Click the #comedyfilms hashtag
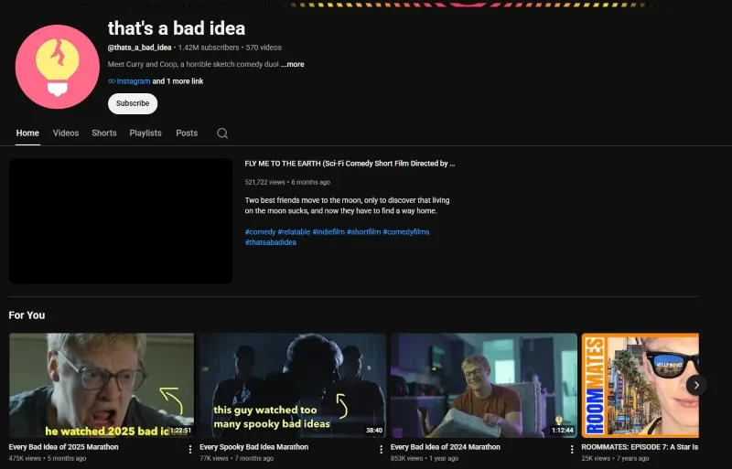Viewport: 732px width, 469px height. (405, 232)
